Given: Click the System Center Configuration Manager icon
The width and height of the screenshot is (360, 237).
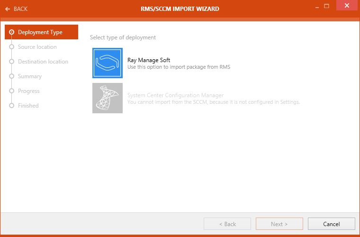Looking at the screenshot, I should (108, 98).
